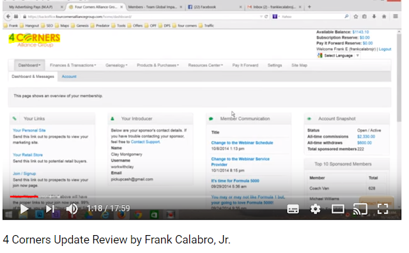Open the Offers bookmark folder
The height and width of the screenshot is (253, 409).
(135, 26)
